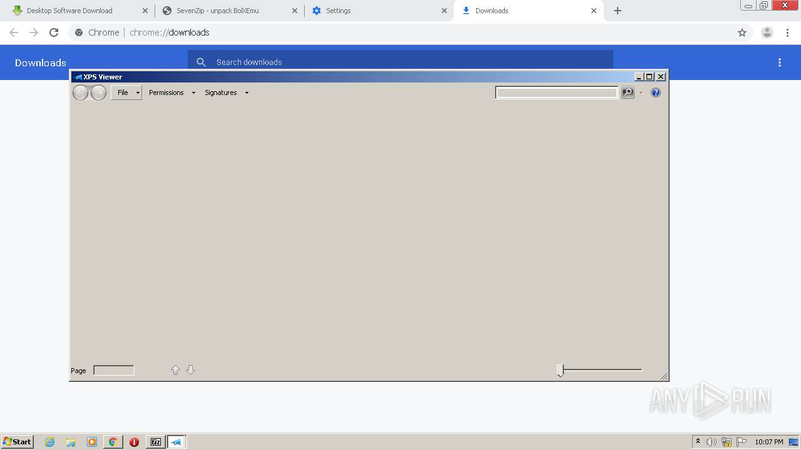The image size is (801, 450).
Task: Bookmark this page with star icon
Action: tap(742, 32)
